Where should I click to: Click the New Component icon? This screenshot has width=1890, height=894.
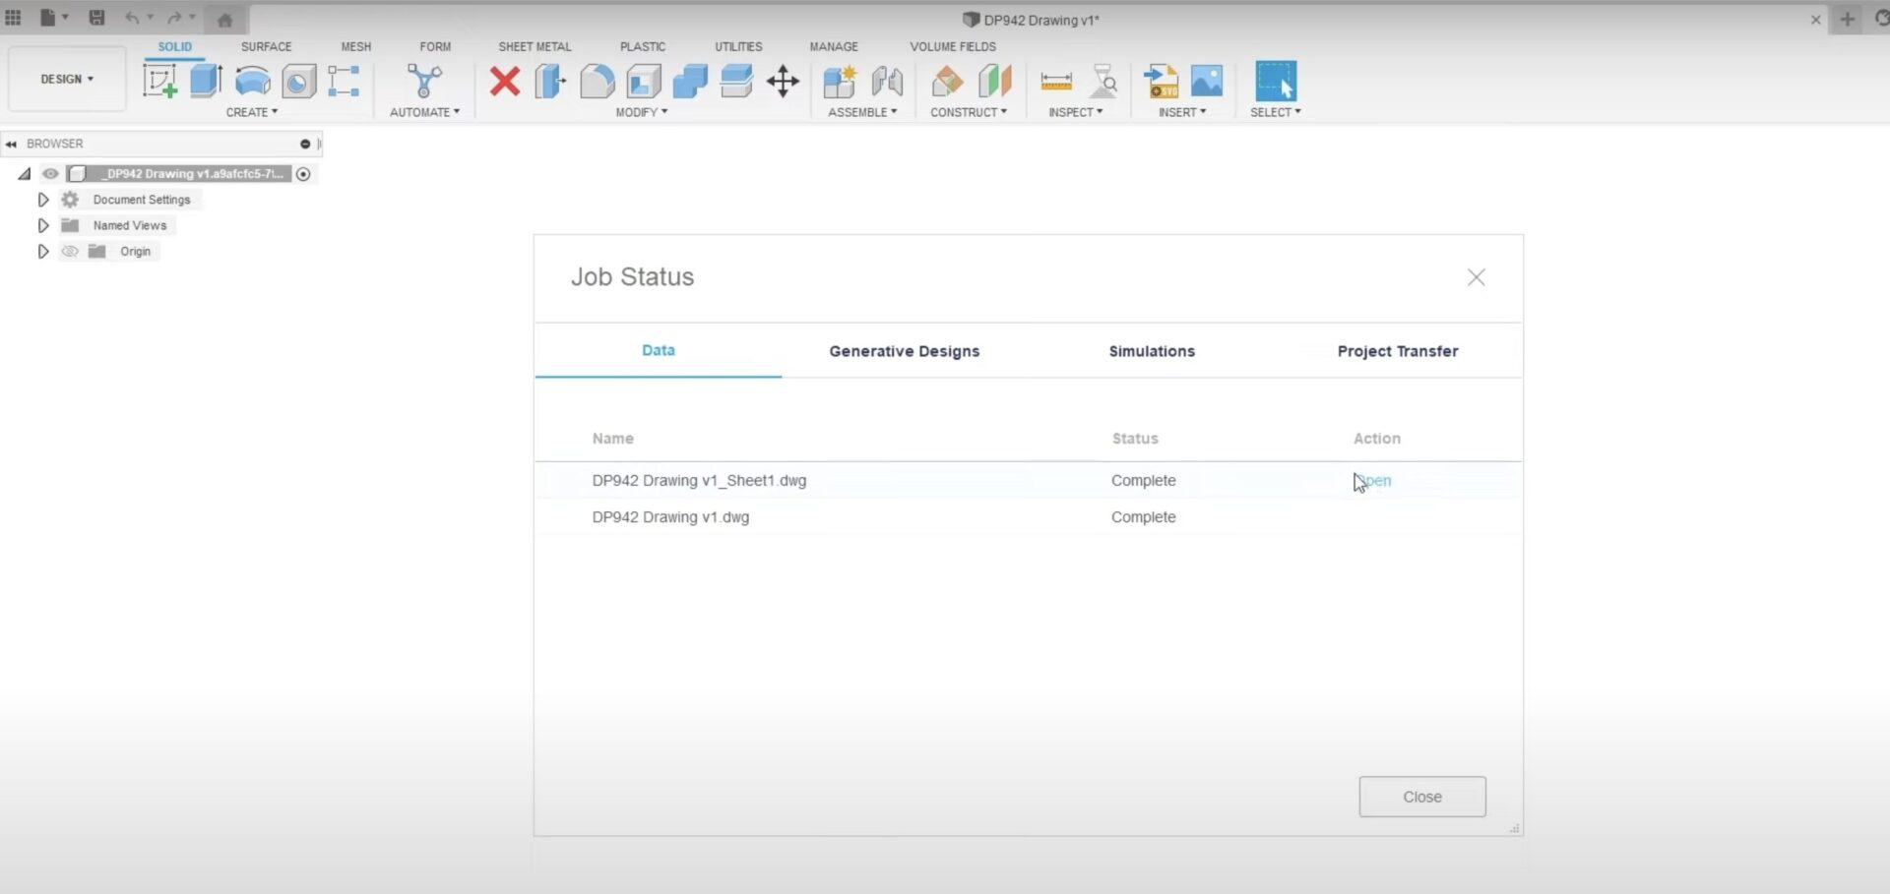tap(840, 81)
